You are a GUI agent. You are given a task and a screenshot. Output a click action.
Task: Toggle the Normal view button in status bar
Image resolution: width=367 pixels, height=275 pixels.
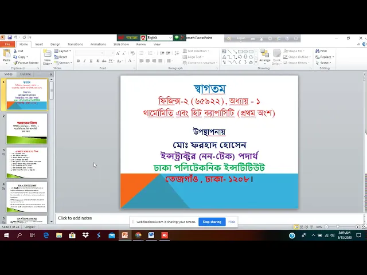coord(296,227)
